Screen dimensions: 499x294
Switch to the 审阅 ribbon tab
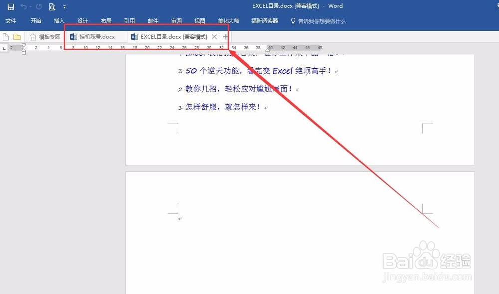[x=176, y=21]
